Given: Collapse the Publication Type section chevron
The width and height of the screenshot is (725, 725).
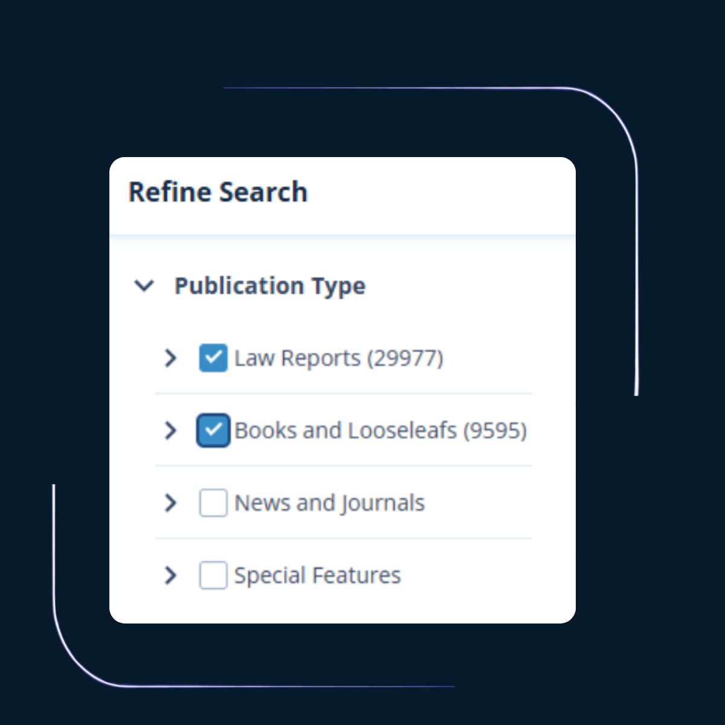Looking at the screenshot, I should tap(144, 286).
